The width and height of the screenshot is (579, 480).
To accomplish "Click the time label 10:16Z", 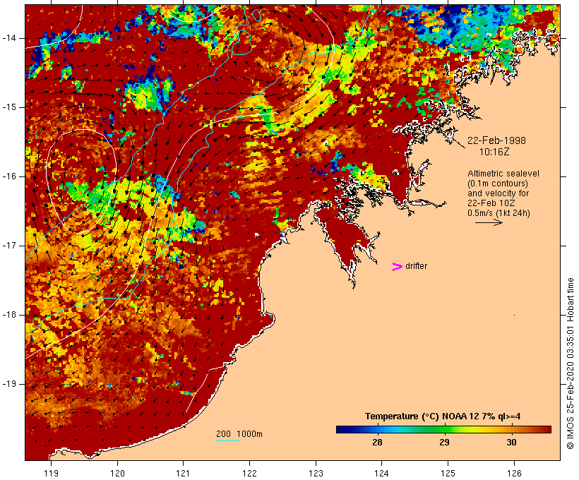I will pos(494,152).
